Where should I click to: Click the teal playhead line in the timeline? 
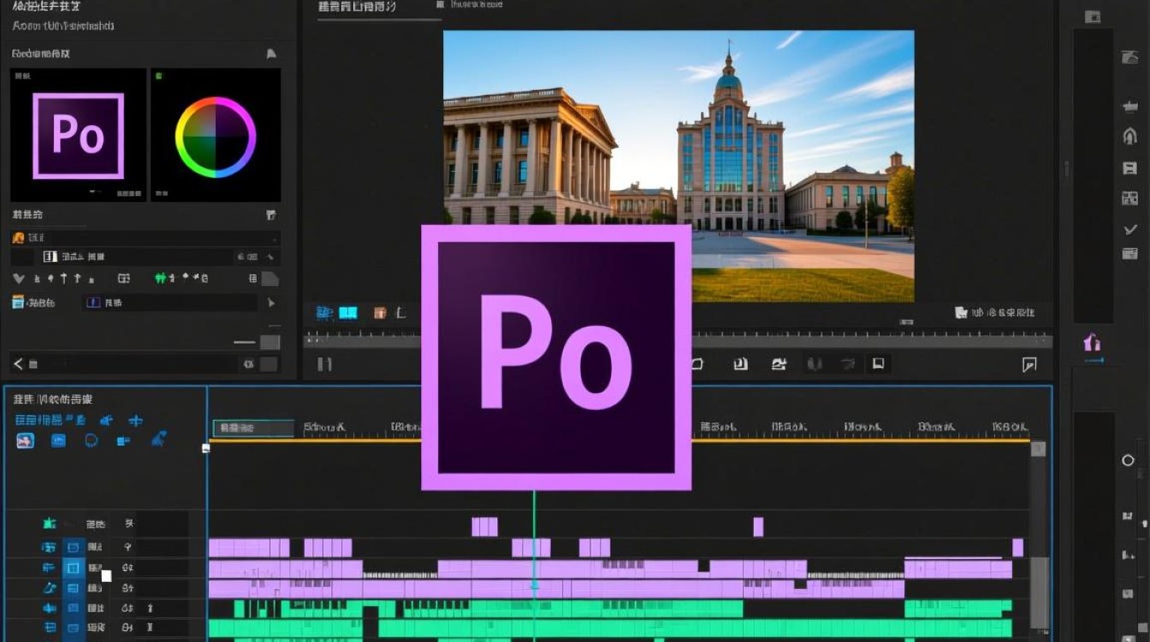pos(534,565)
